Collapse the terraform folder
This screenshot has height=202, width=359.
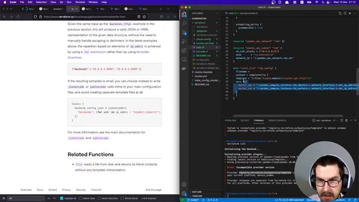click(x=200, y=22)
